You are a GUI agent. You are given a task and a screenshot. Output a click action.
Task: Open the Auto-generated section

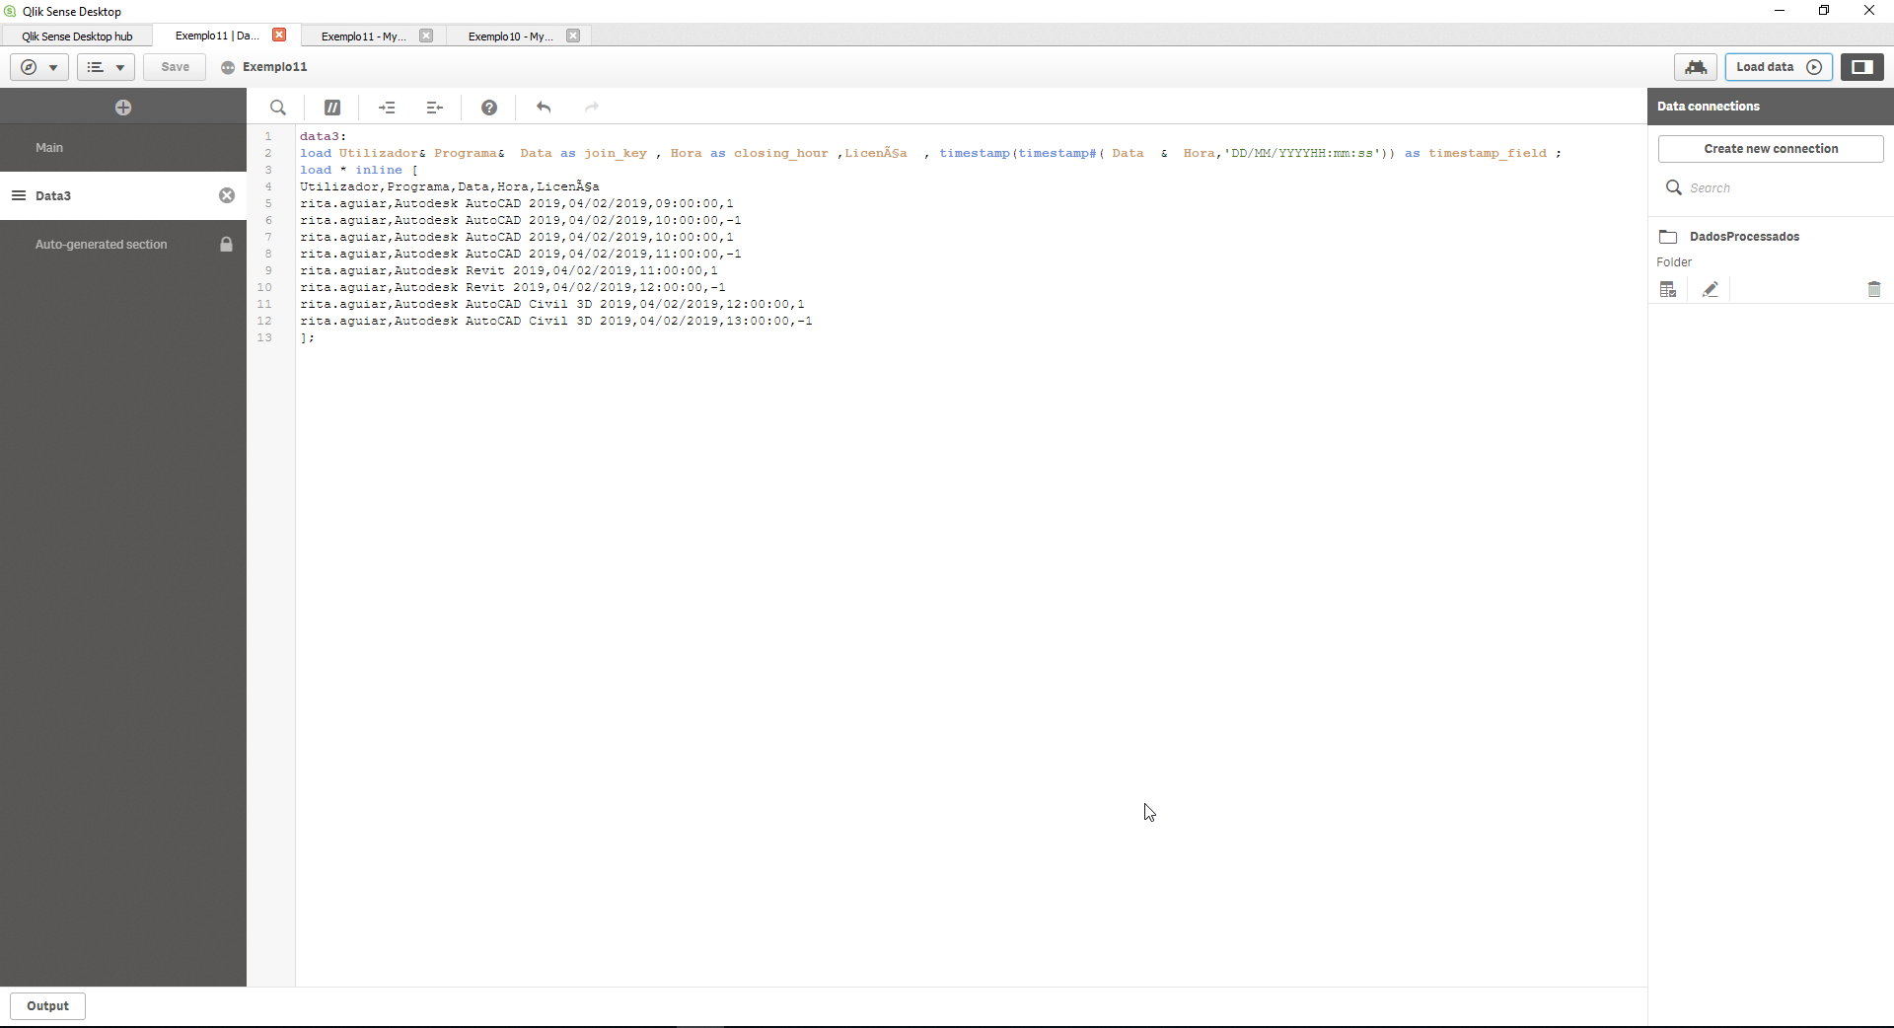(123, 244)
